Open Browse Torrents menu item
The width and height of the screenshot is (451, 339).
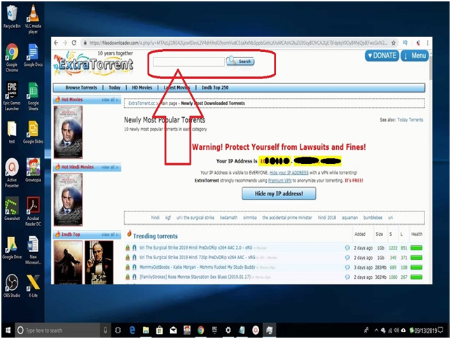click(x=81, y=88)
